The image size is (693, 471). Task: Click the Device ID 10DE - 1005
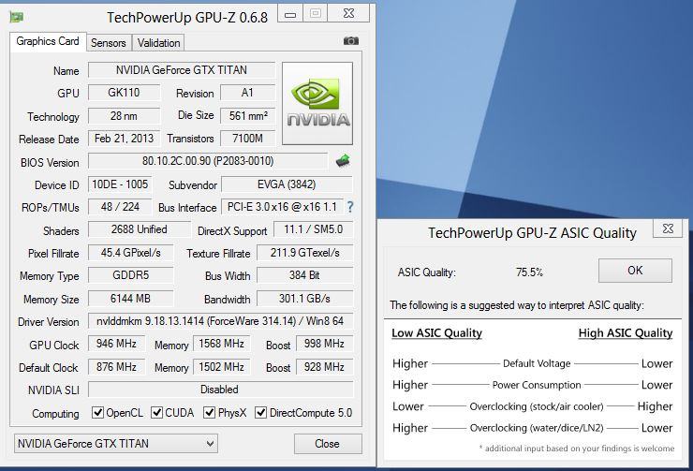click(120, 184)
